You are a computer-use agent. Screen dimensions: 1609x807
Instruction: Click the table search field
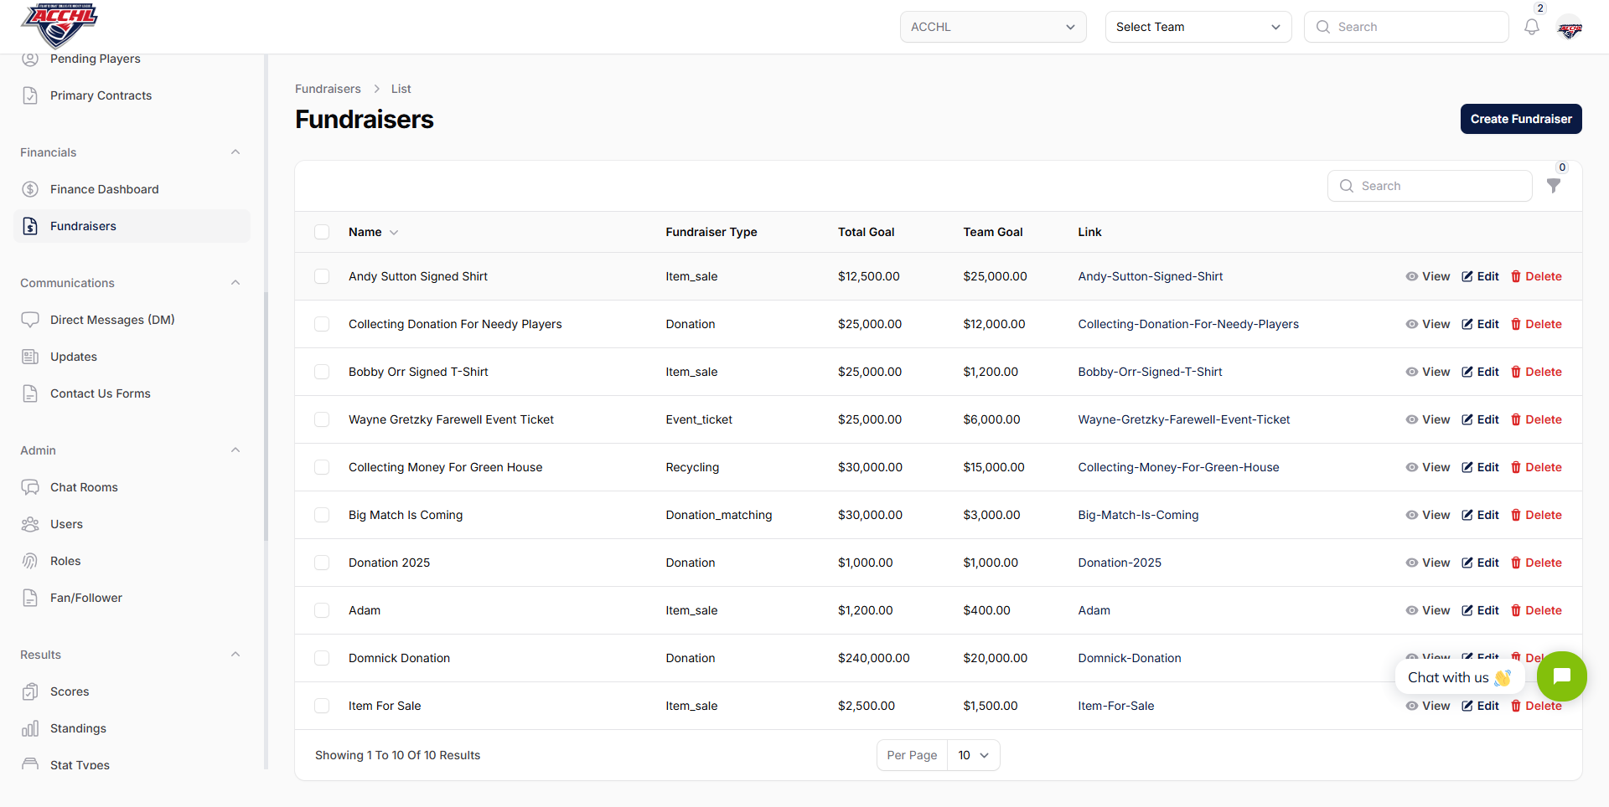point(1430,186)
